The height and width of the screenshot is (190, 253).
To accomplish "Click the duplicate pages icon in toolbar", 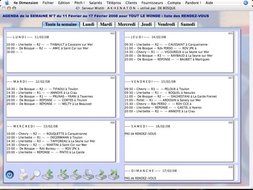I will (89, 174).
